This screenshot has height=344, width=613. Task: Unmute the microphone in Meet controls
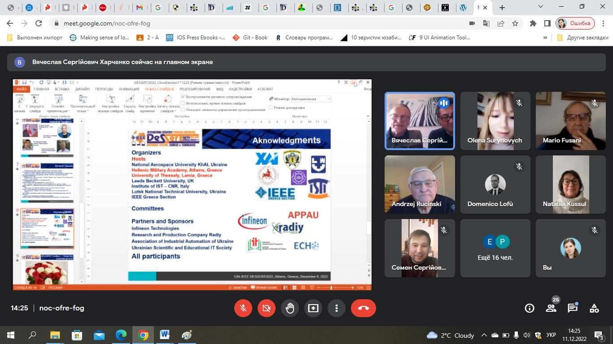pos(243,308)
